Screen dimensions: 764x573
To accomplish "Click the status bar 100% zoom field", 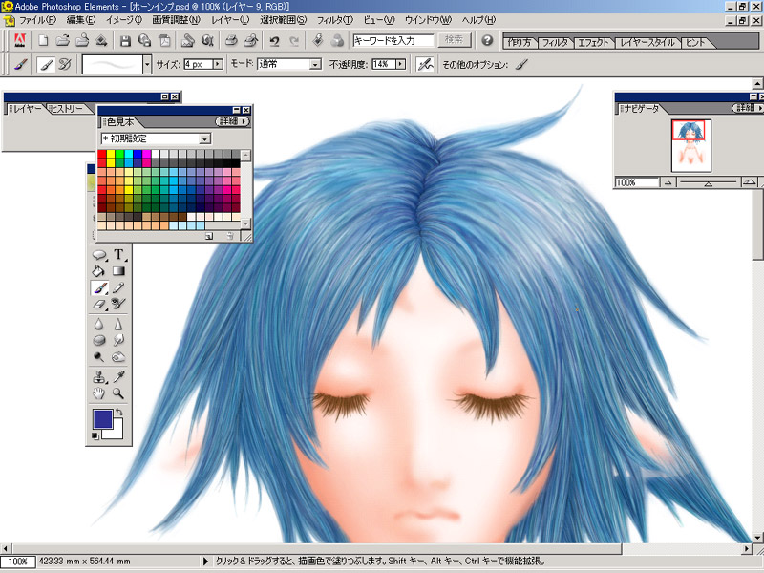I will pos(17,562).
